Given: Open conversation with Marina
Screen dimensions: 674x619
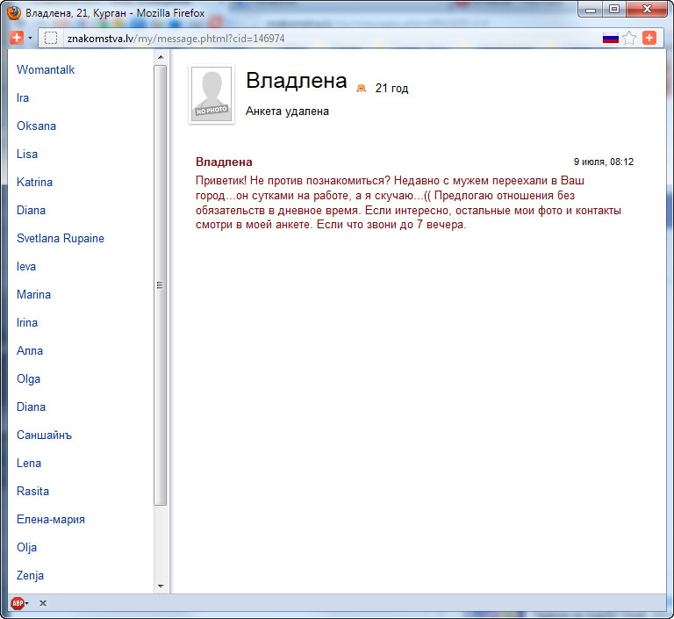Looking at the screenshot, I should [33, 294].
